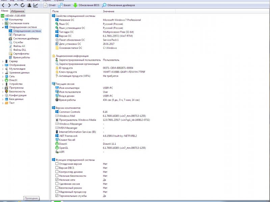Refresh the page with the Refresh icon

coord(23,5)
